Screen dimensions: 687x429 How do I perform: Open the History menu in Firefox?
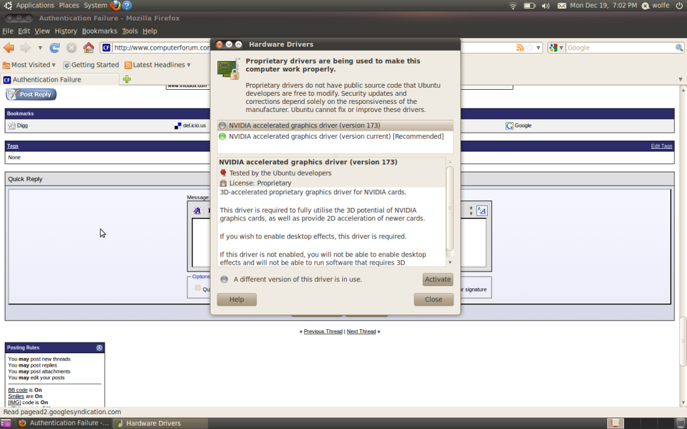[65, 30]
